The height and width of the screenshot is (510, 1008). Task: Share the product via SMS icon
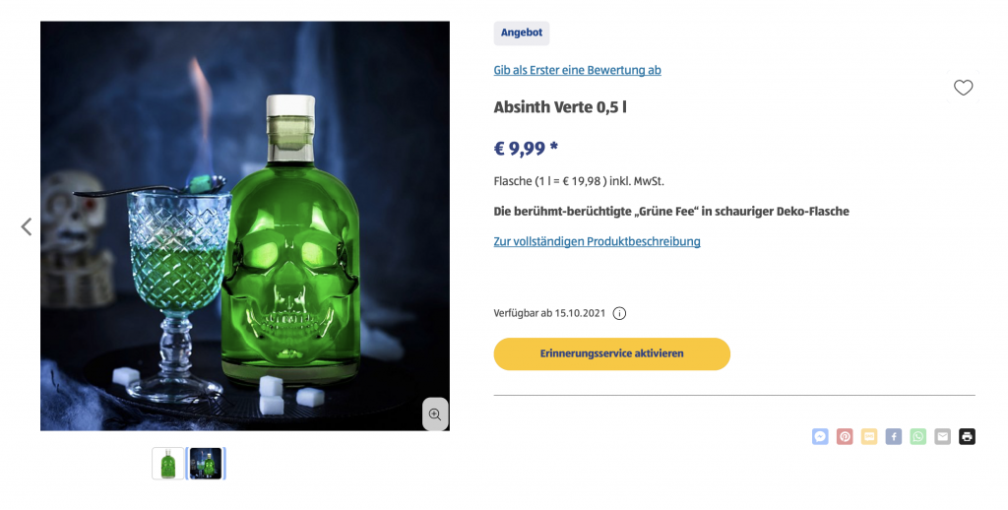tap(868, 437)
